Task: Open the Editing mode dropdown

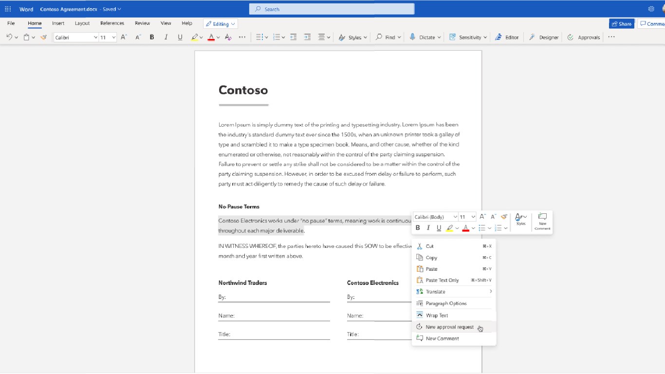Action: click(x=221, y=24)
